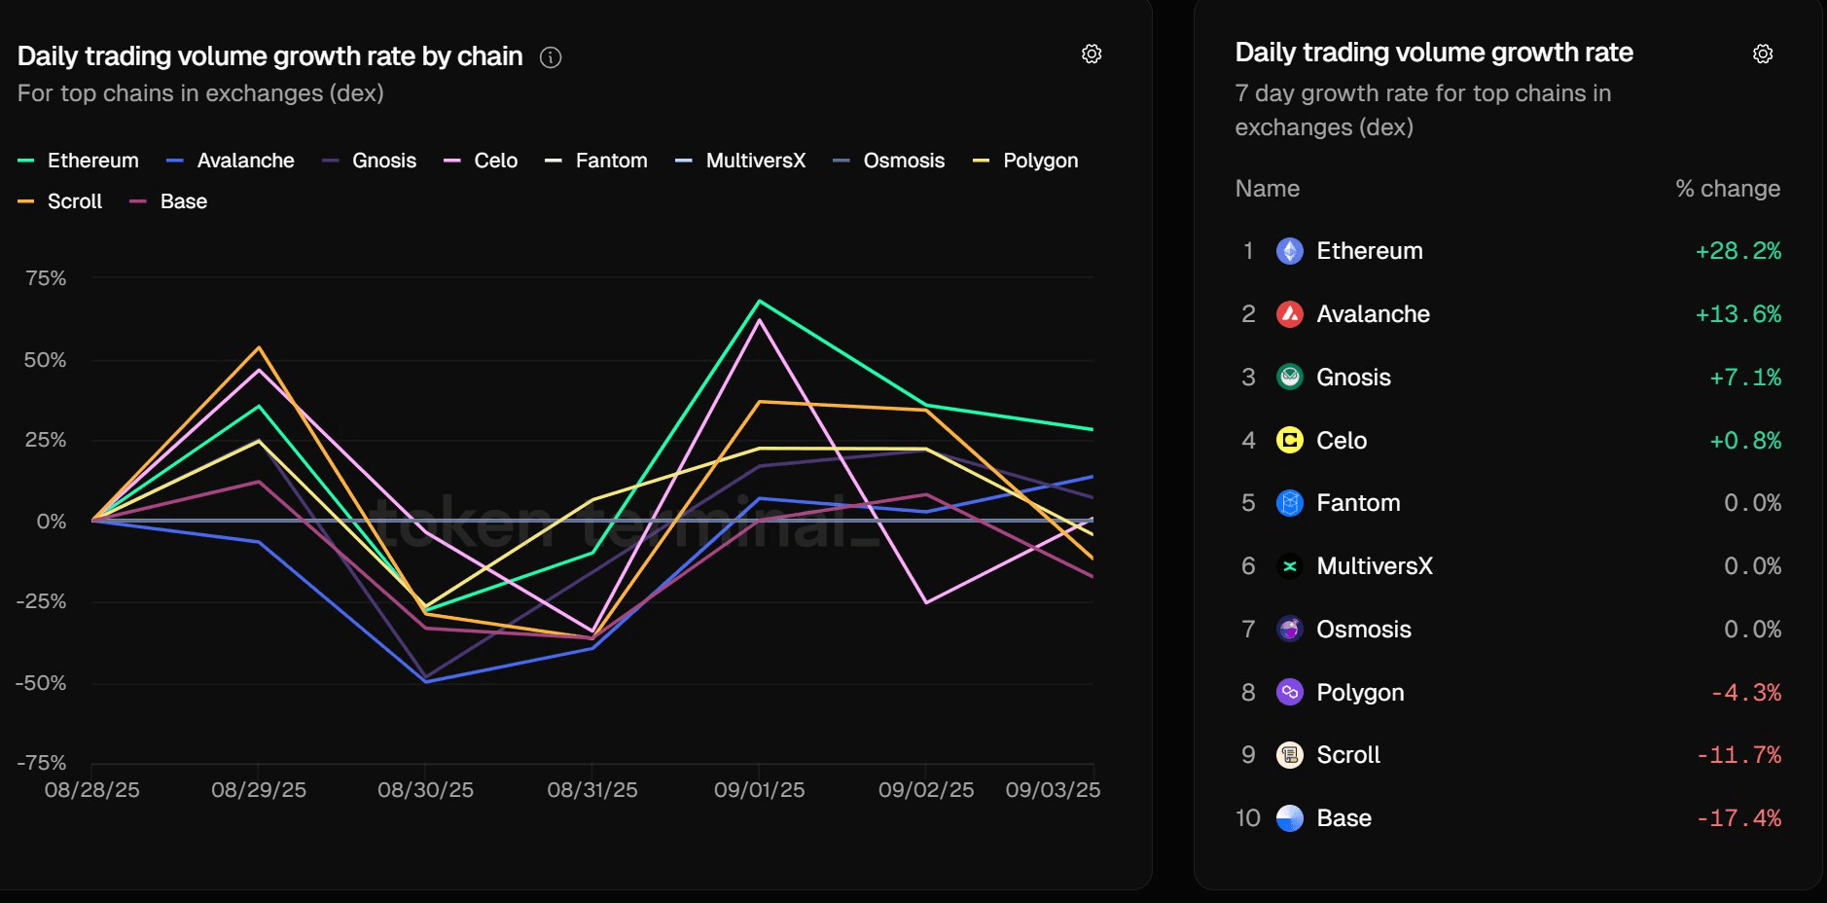Toggle Osmosis series in chart legend
The height and width of the screenshot is (903, 1827).
(889, 161)
